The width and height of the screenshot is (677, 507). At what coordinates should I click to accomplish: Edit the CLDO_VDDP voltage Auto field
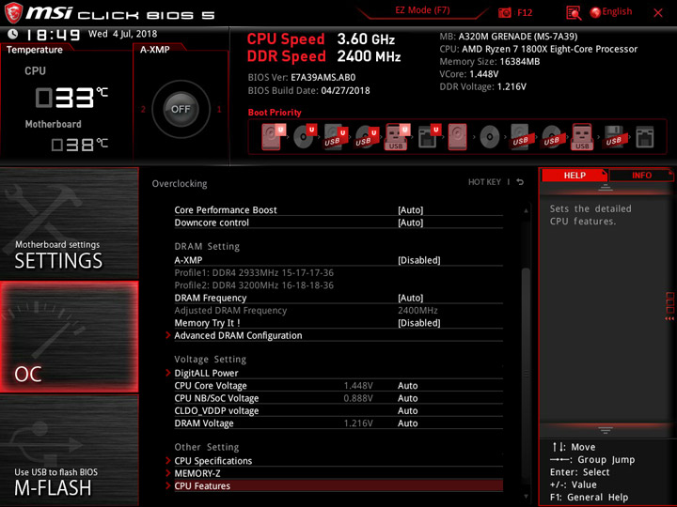coord(407,410)
